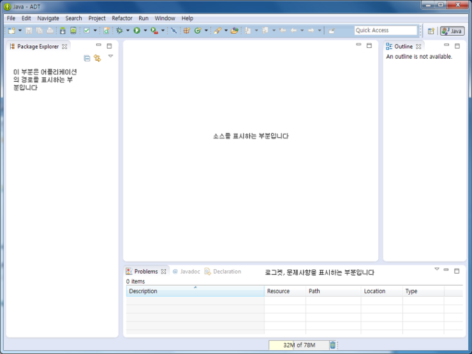Click the Last Edit Location icon

tap(283, 31)
